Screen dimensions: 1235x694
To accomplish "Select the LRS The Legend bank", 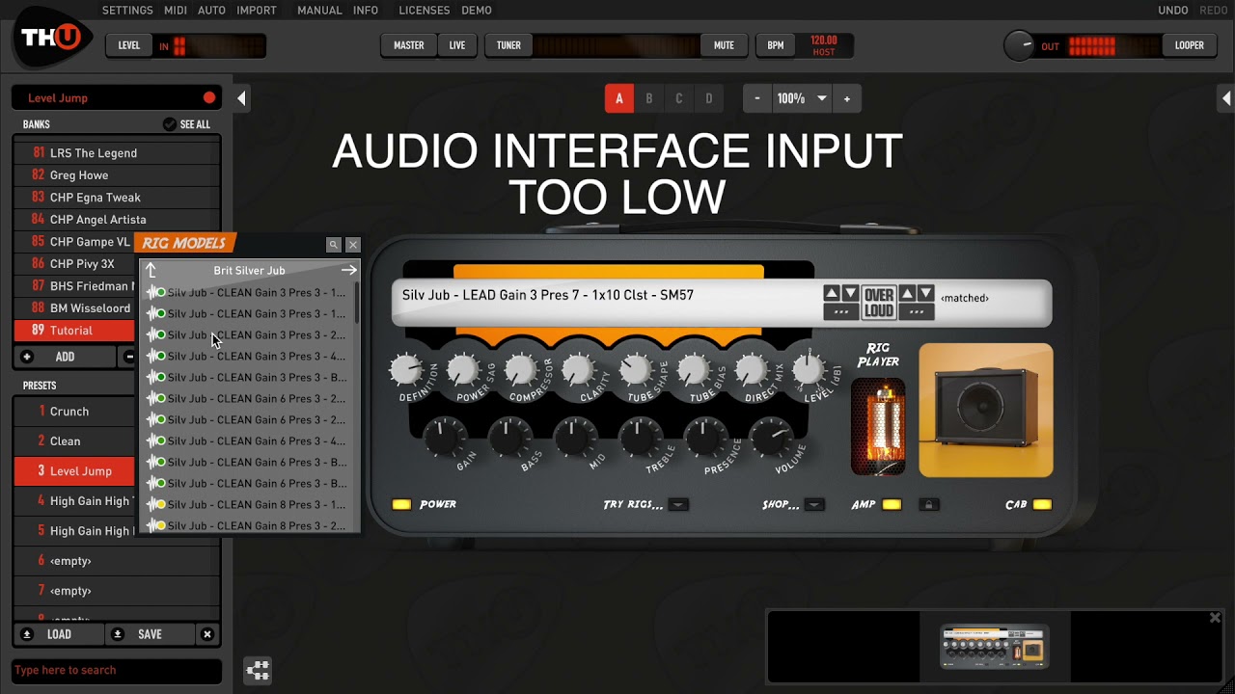I will [x=117, y=153].
